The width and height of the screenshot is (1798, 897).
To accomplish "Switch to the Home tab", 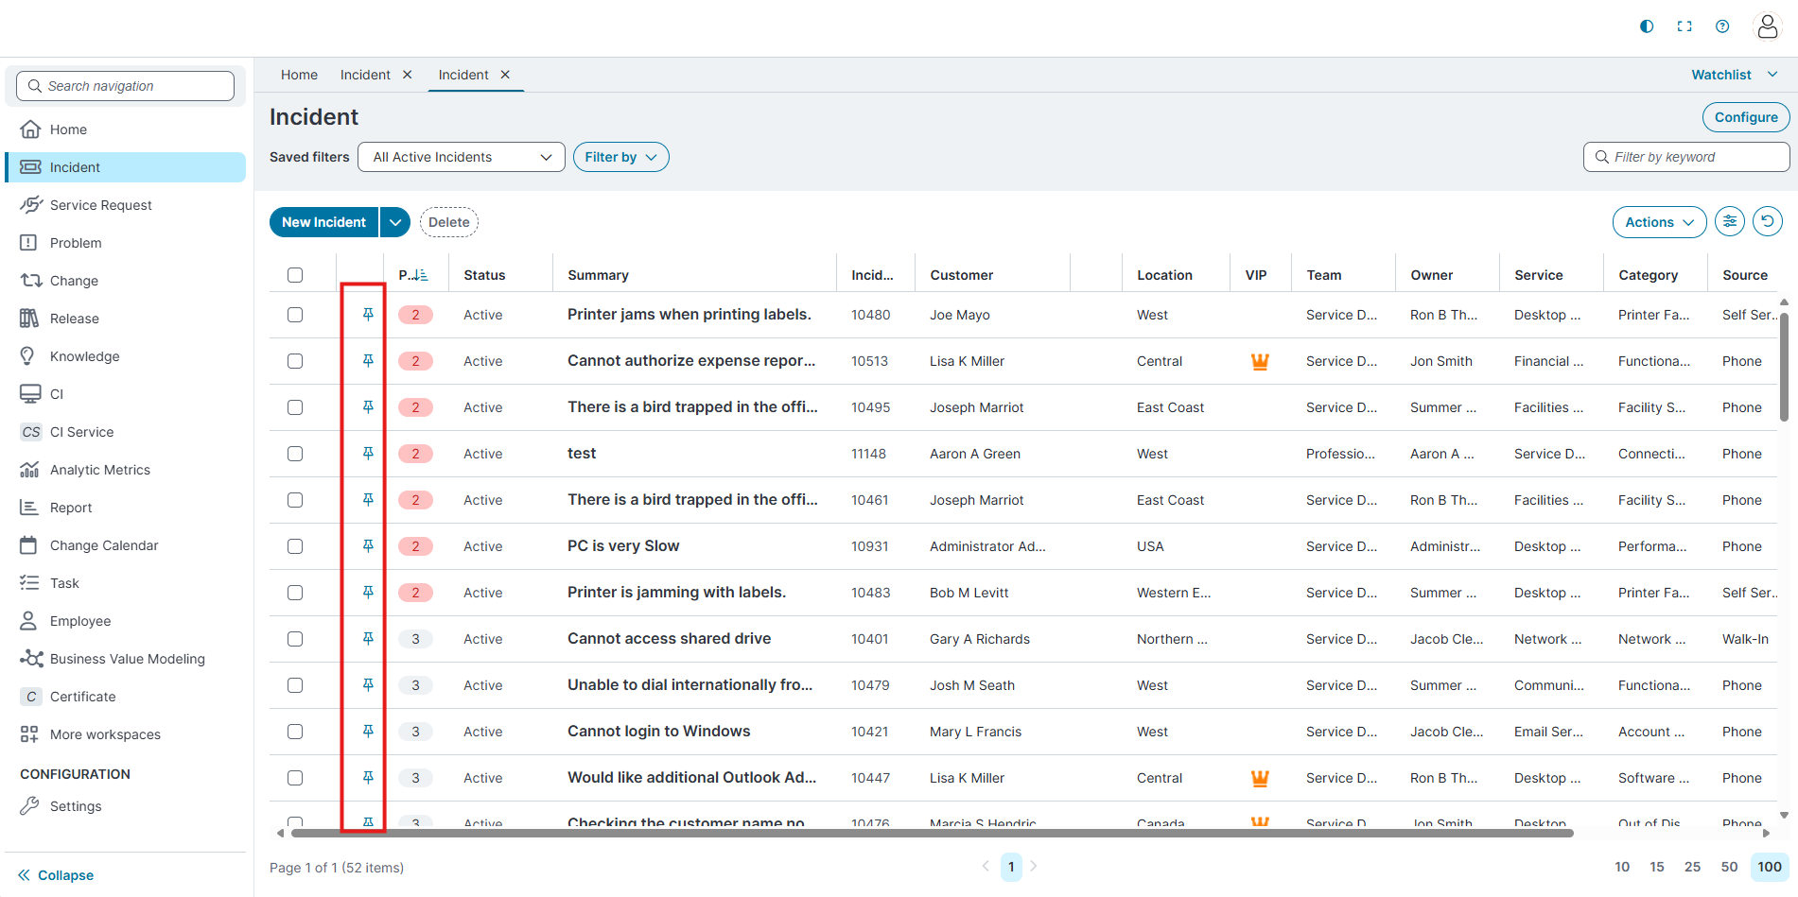I will (x=299, y=75).
